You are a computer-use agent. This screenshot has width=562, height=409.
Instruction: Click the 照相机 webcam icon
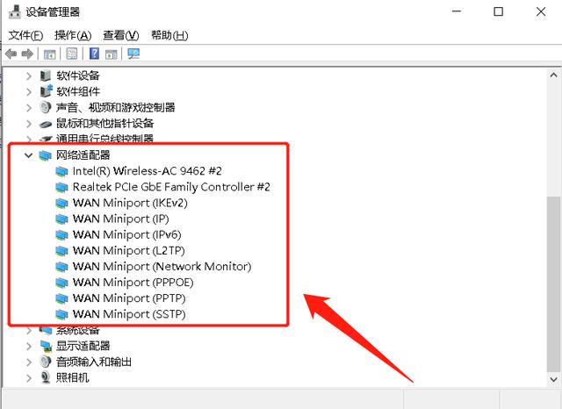point(45,377)
